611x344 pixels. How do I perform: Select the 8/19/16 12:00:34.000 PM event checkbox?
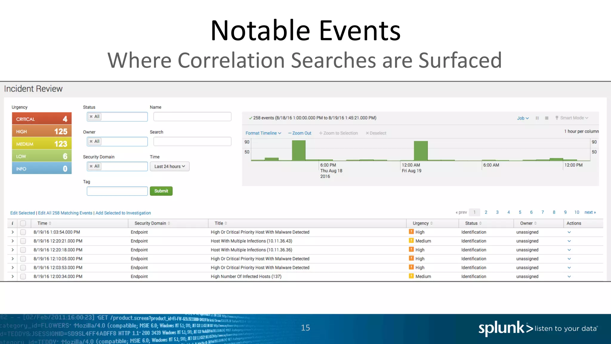click(x=23, y=277)
